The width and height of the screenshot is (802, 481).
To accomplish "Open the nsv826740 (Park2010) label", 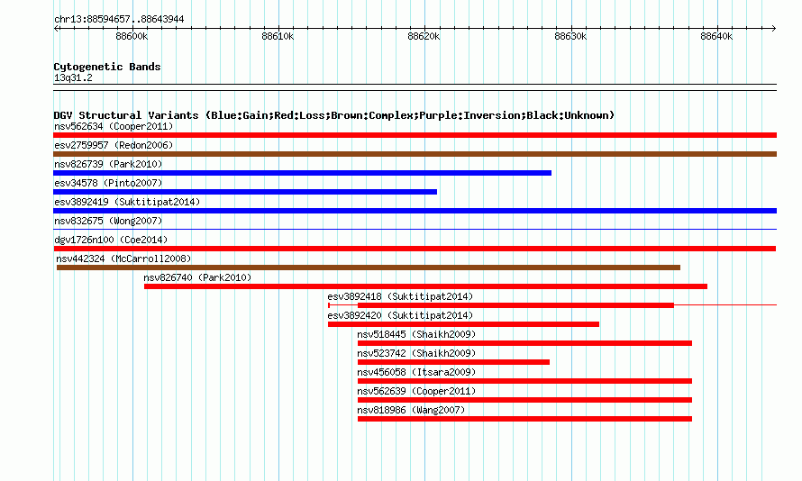I will 197,277.
